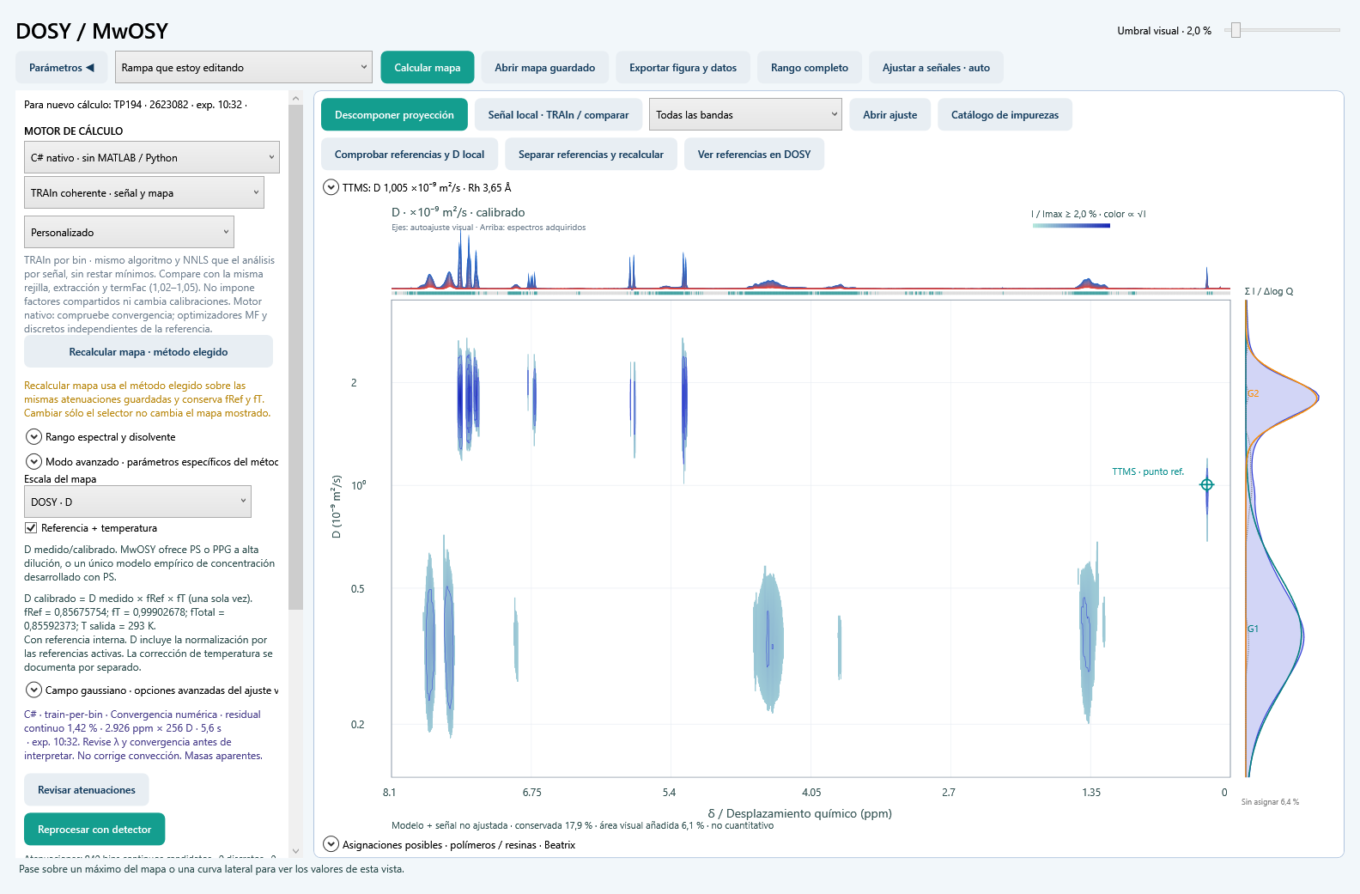Click Calcular mapa button
Screen dimensions: 1360x894
(428, 68)
